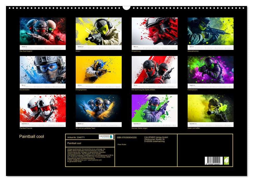Click the caption 'Das Spiel beginnt'
253x182 pixels.
point(26,51)
